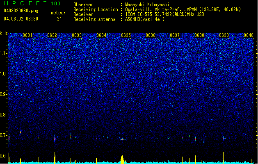Click the 0640 time marker
This screenshot has height=164, width=258.
pos(249,35)
